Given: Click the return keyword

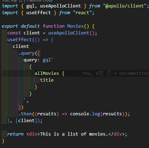Looking at the screenshot, I should [15, 134].
